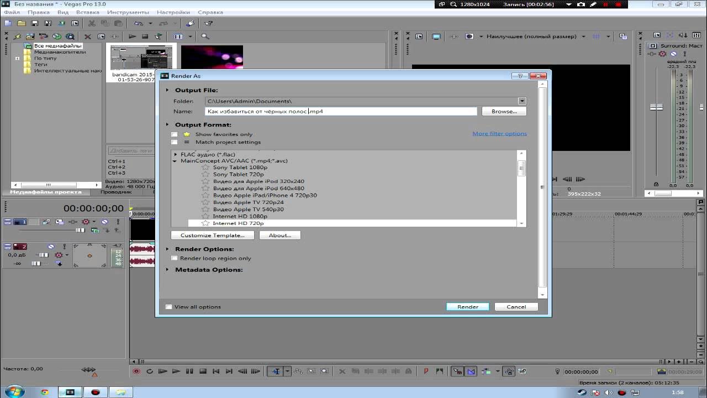Screen dimensions: 707x398
Task: Open the Folder path dropdown
Action: pos(522,101)
